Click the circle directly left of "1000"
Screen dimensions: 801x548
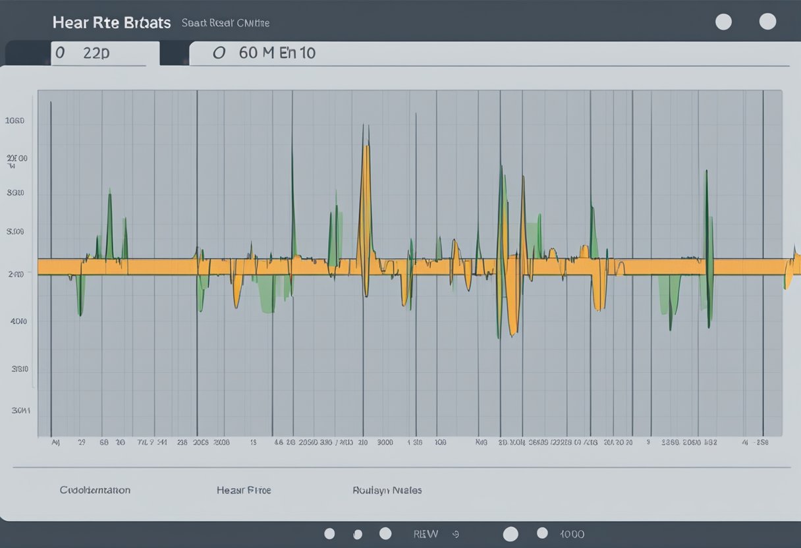542,533
